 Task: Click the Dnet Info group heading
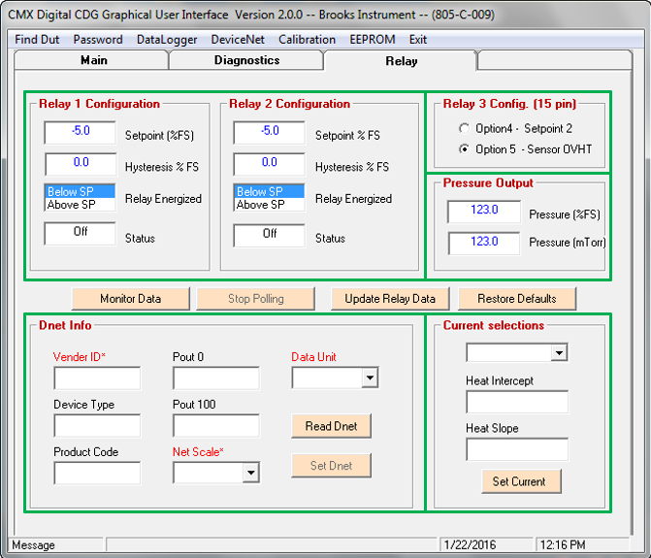tap(65, 325)
